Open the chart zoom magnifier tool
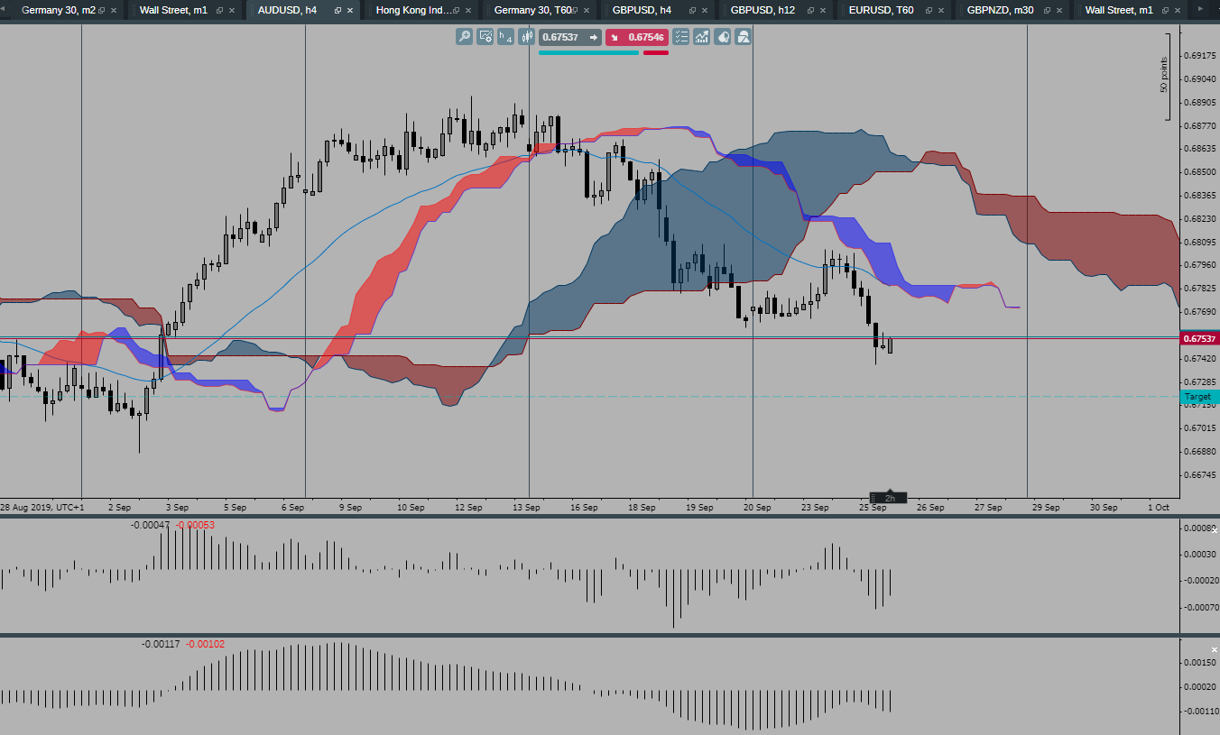1220x735 pixels. pyautogui.click(x=464, y=37)
